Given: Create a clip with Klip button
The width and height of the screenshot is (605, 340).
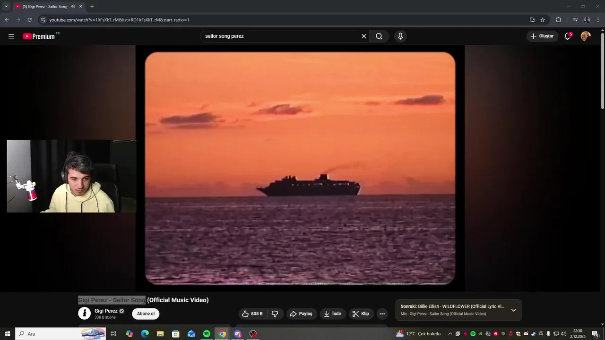Looking at the screenshot, I should (361, 314).
